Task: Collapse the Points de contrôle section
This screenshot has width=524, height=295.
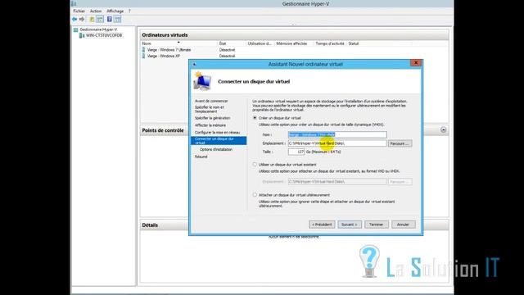Action: pyautogui.click(x=444, y=129)
